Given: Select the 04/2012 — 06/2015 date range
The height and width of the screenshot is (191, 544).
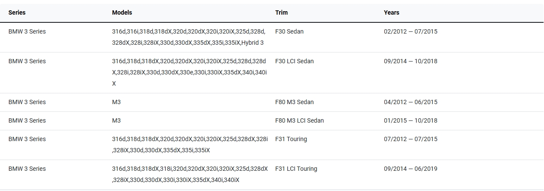Looking at the screenshot, I should point(410,102).
